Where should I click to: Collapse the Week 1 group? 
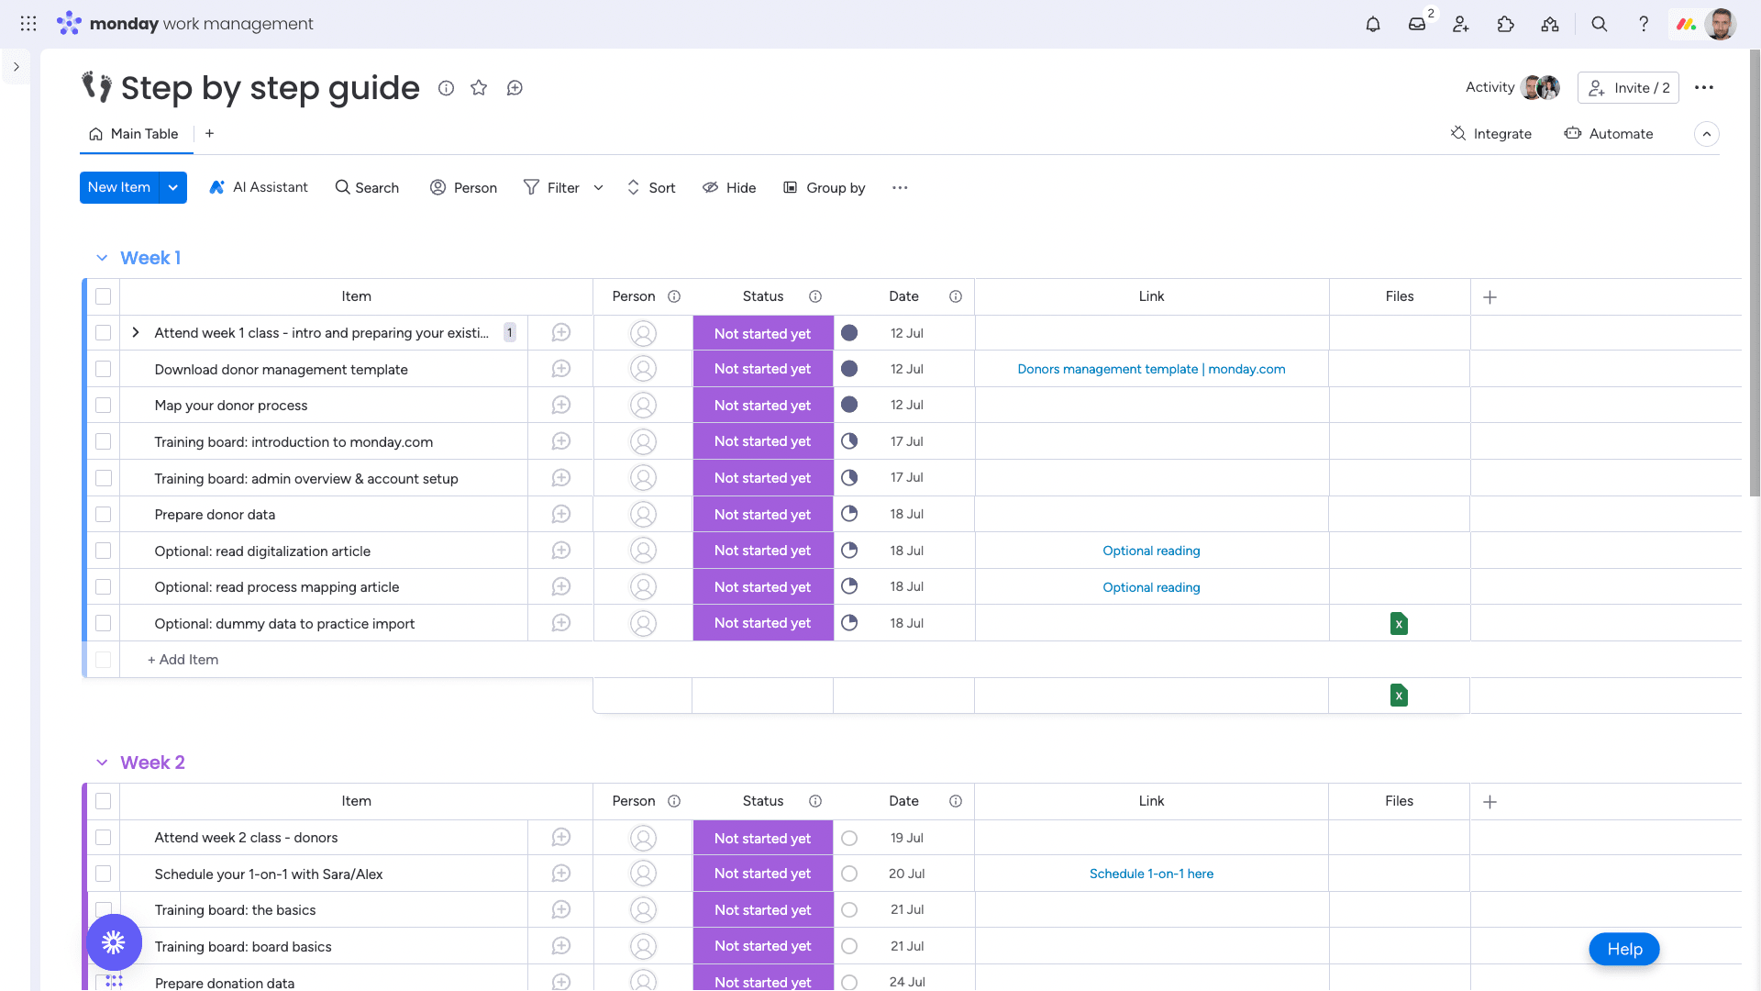tap(102, 258)
